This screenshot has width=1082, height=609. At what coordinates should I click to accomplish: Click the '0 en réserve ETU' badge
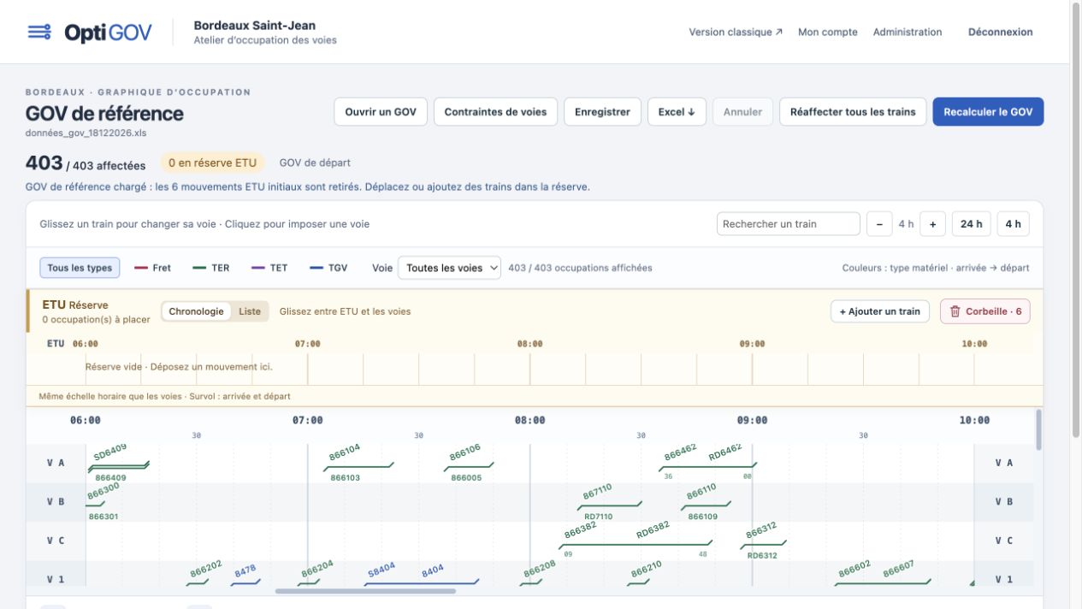point(212,163)
